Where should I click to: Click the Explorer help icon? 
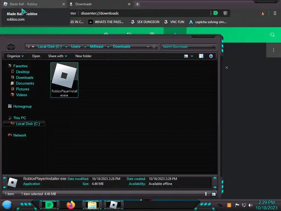tap(211, 56)
